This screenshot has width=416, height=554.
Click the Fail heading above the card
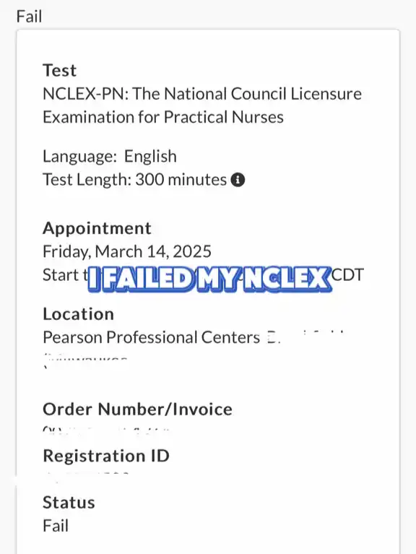coord(29,17)
